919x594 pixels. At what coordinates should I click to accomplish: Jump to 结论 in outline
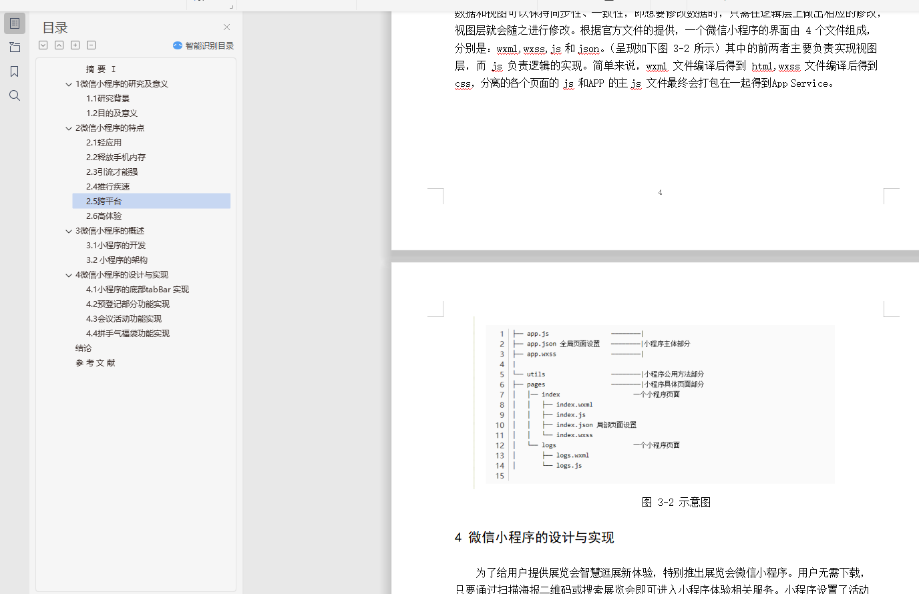pos(83,348)
